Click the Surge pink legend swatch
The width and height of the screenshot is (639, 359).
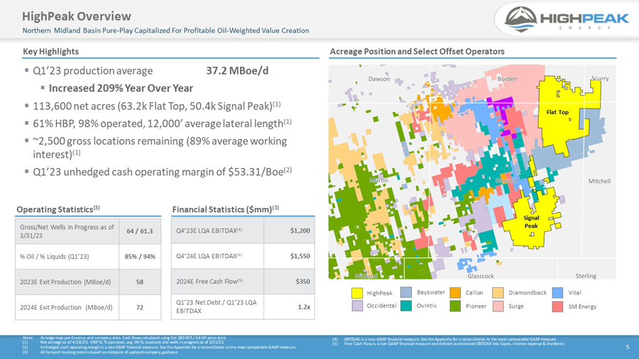(x=498, y=306)
